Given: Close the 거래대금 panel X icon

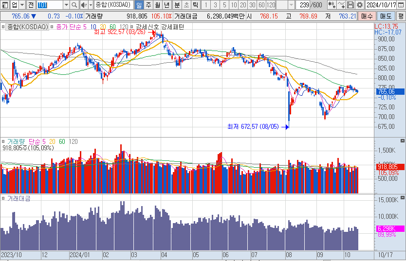Looking at the screenshot, I should point(403,197).
